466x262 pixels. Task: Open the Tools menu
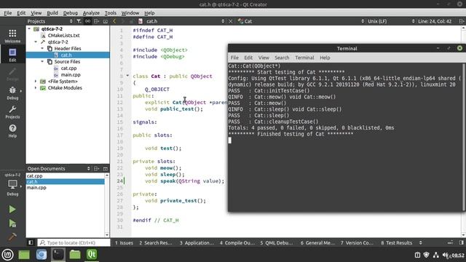[x=110, y=13]
